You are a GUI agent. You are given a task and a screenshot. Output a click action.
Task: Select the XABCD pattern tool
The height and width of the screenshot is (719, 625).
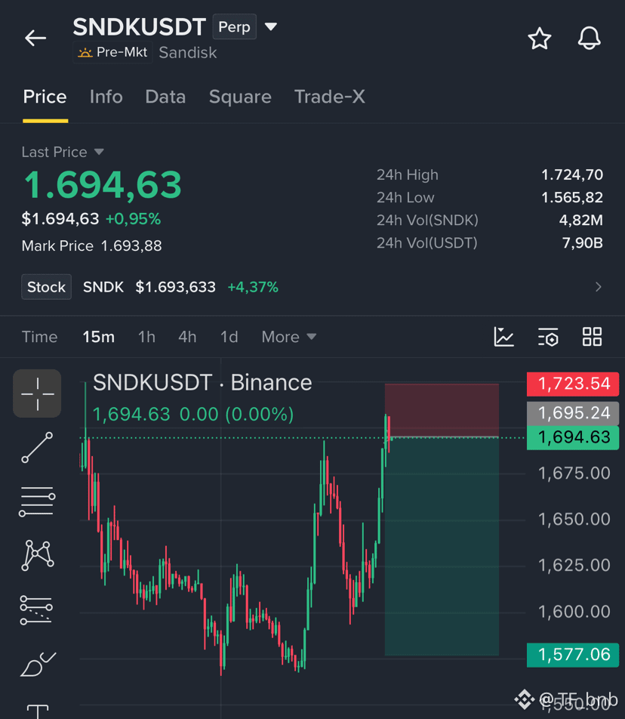[x=38, y=555]
